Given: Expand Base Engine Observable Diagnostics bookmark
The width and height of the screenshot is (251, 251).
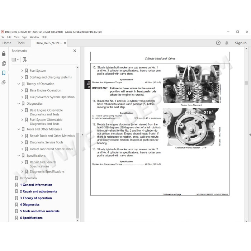Looking at the screenshot, I should coord(22,110).
